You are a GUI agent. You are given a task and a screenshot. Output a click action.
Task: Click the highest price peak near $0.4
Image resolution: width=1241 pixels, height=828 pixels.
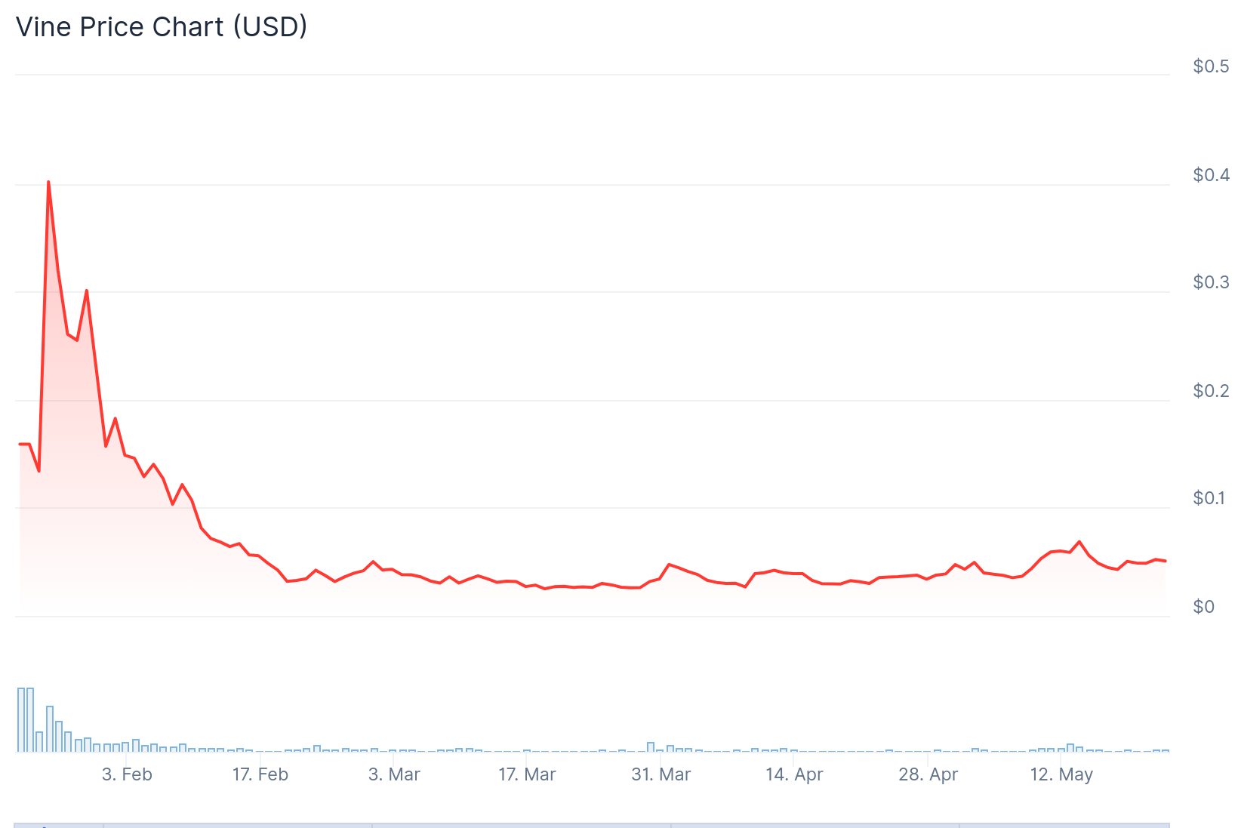click(x=48, y=183)
